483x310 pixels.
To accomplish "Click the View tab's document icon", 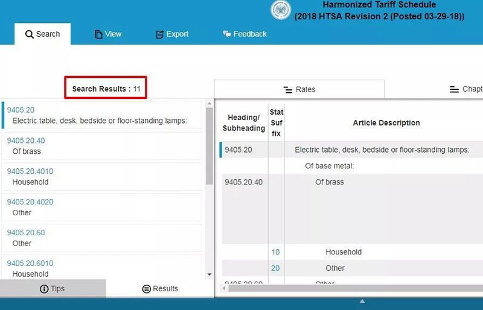I will pyautogui.click(x=98, y=34).
